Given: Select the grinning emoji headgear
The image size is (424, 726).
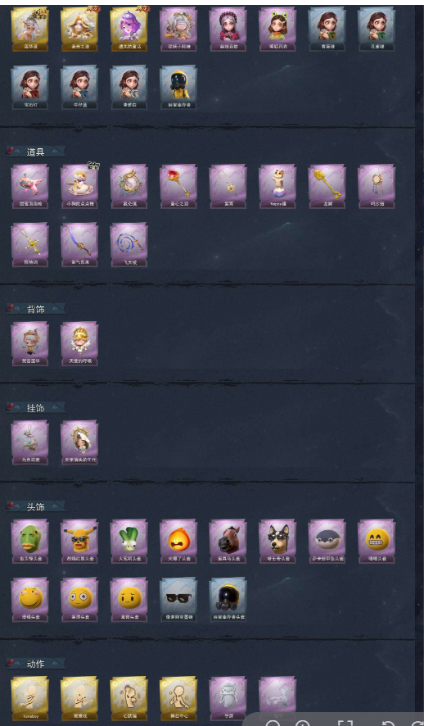Looking at the screenshot, I should pos(377,542).
